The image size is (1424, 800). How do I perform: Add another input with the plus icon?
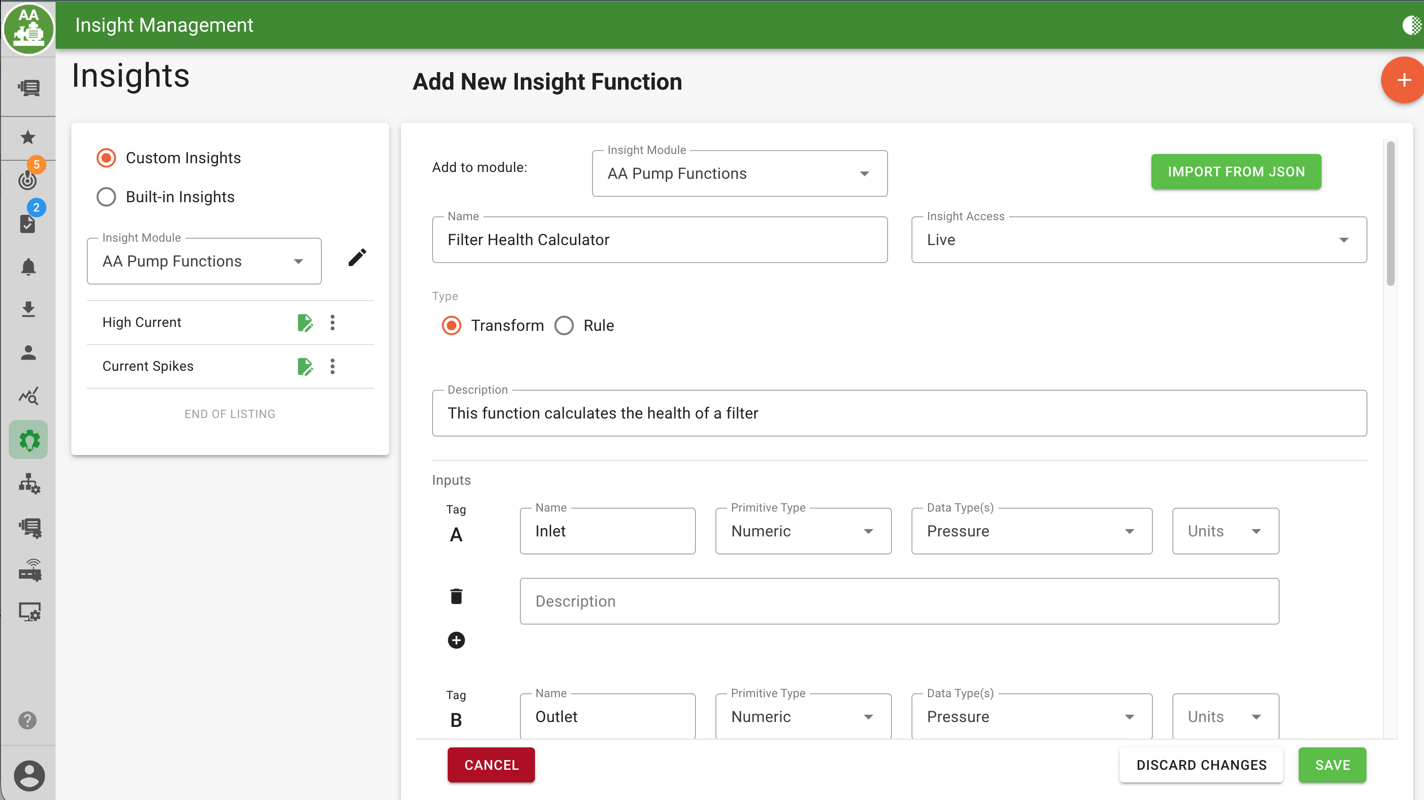455,640
